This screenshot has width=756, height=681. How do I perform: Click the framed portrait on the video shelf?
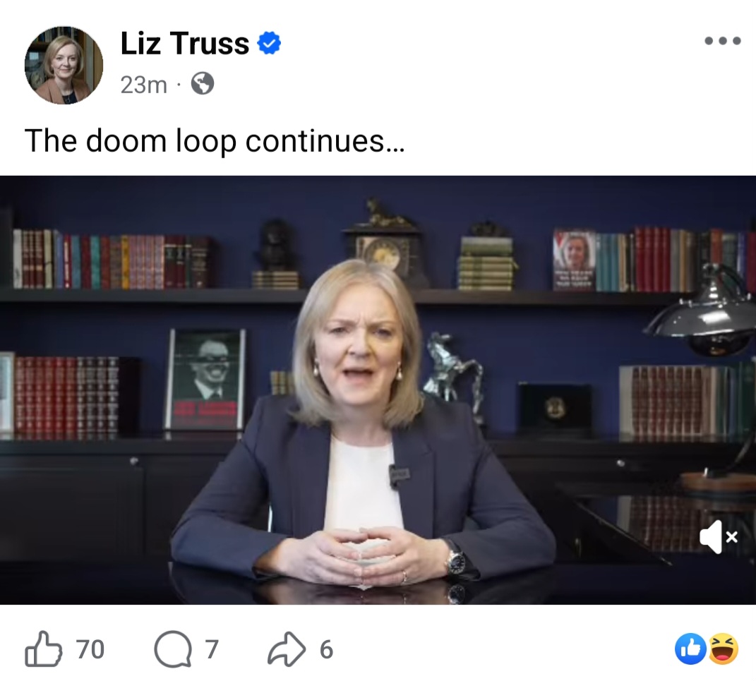206,380
